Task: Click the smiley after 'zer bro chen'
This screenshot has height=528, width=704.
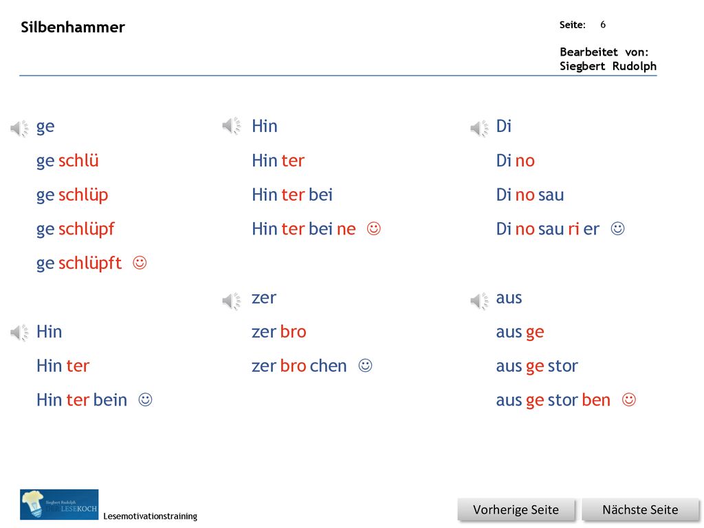Action: [x=366, y=366]
